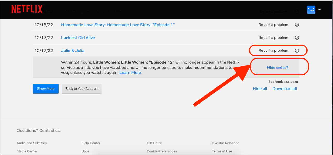Viewport: 333px width, 155px height.
Task: Click the Show More button
Action: tap(46, 89)
